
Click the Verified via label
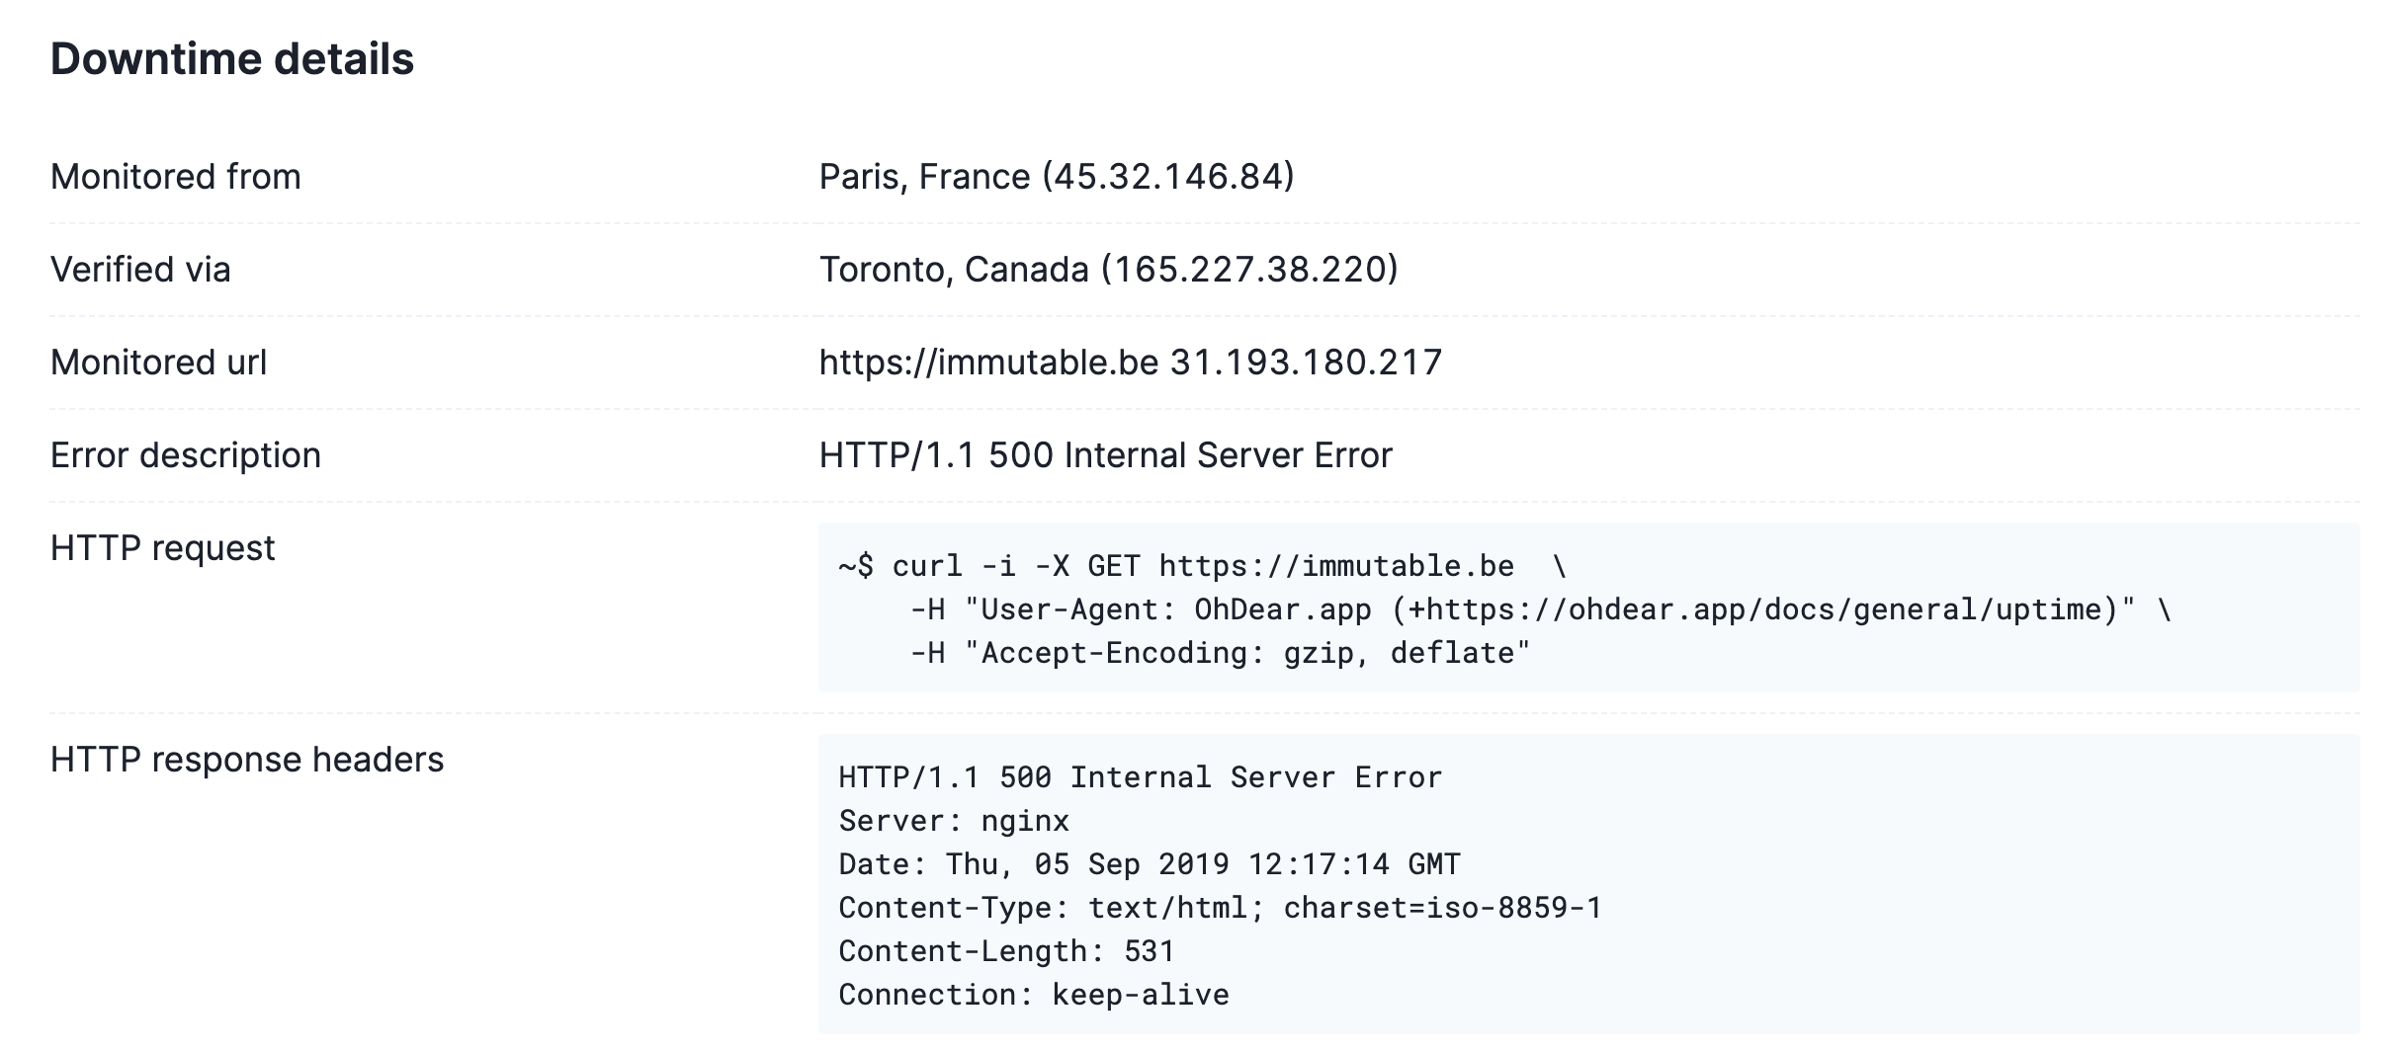(140, 270)
